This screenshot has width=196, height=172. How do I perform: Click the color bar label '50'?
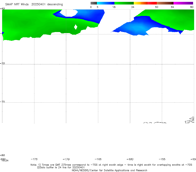[157, 7]
